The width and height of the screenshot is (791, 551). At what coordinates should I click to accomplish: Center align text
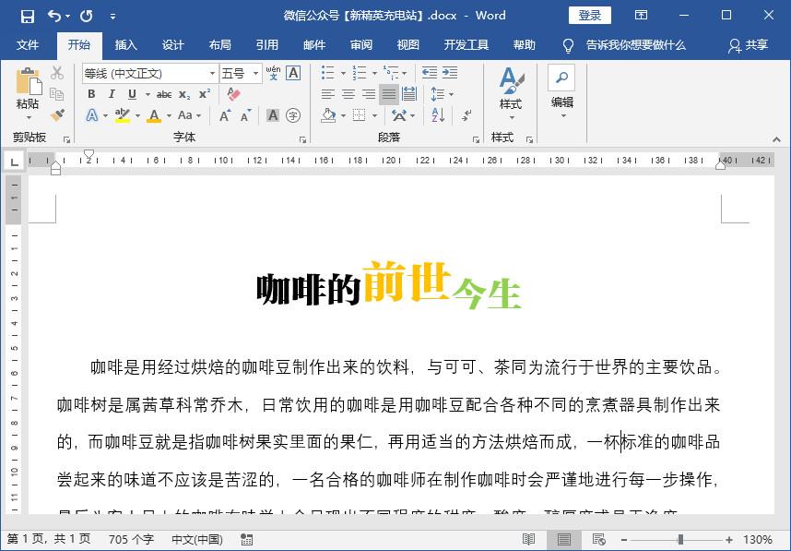coord(348,94)
